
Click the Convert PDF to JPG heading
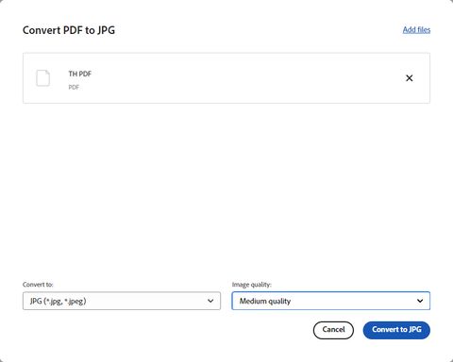[x=69, y=30]
